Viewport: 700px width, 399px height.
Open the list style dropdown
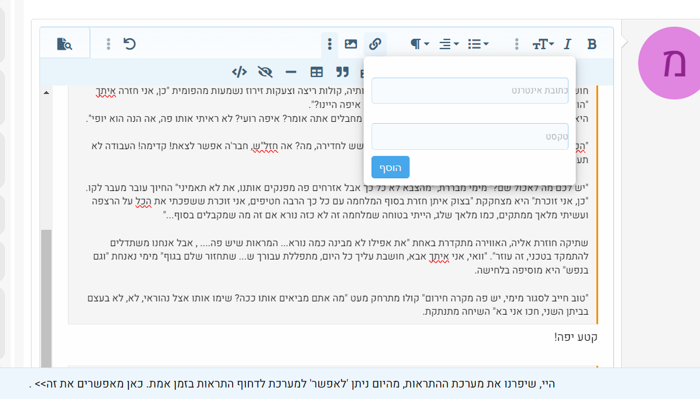click(478, 44)
